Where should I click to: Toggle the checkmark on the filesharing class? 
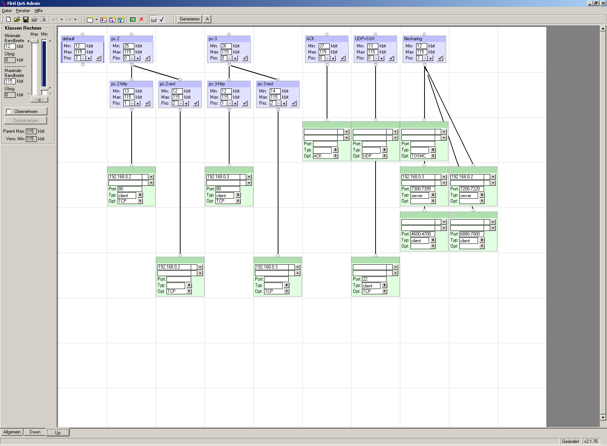pos(440,58)
